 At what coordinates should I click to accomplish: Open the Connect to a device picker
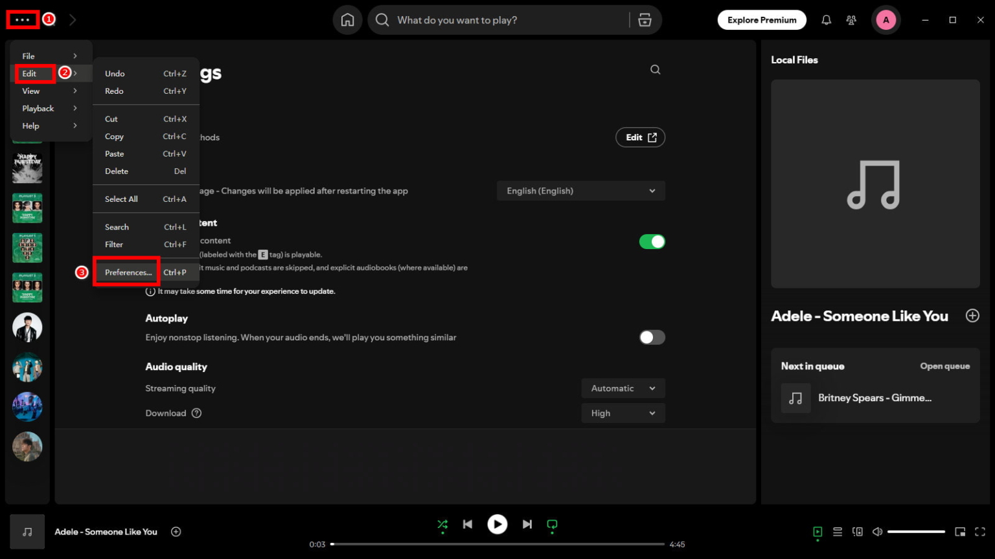point(858,531)
